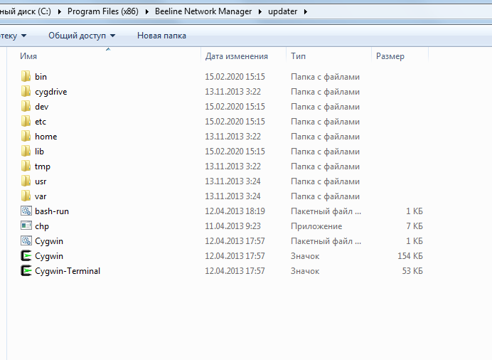This screenshot has width=492, height=360.
Task: Click Папка с файлами type of home
Action: (x=325, y=137)
